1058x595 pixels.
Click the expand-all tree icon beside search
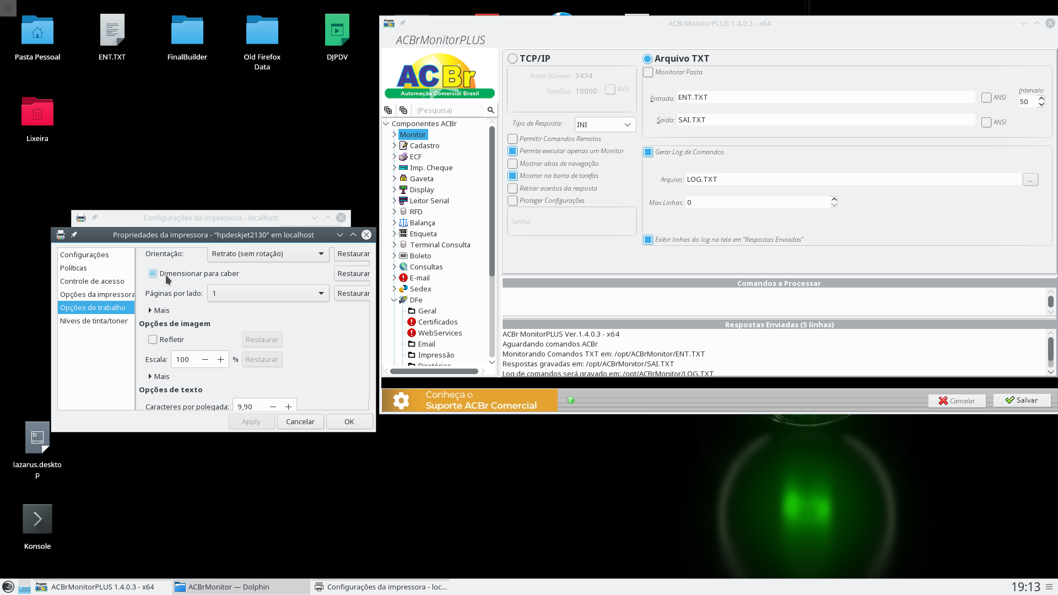388,110
